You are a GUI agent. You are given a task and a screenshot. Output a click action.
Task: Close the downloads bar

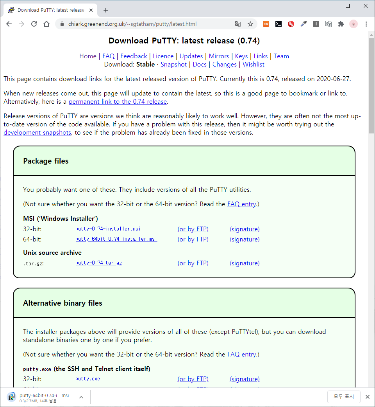(x=368, y=397)
